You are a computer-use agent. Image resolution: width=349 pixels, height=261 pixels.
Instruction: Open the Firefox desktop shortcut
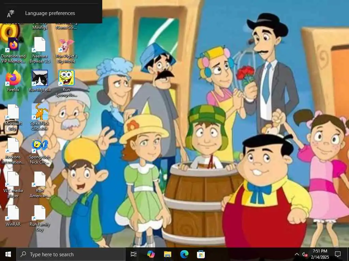pos(13,81)
